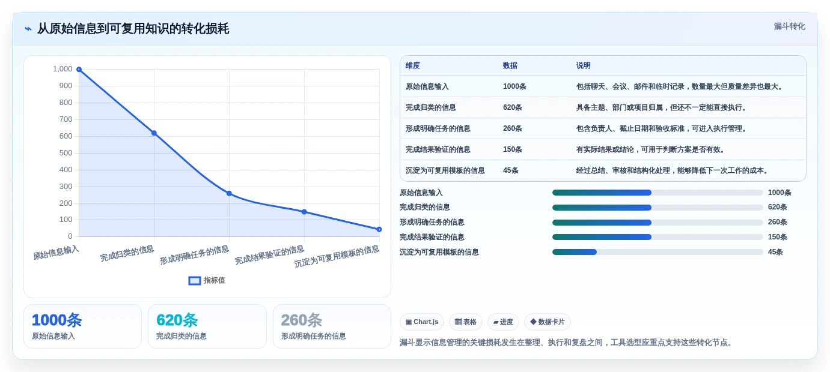Click the 原始信息输入 table cell
The image size is (830, 372).
427,86
